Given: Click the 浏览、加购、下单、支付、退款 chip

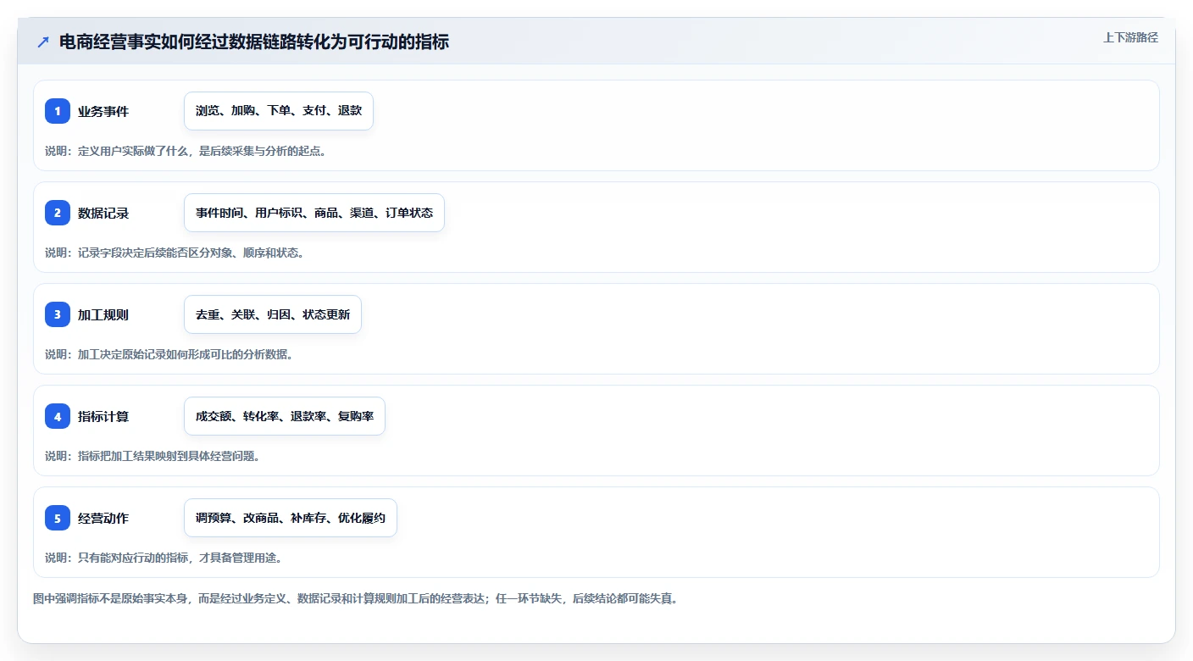Looking at the screenshot, I should [x=279, y=111].
